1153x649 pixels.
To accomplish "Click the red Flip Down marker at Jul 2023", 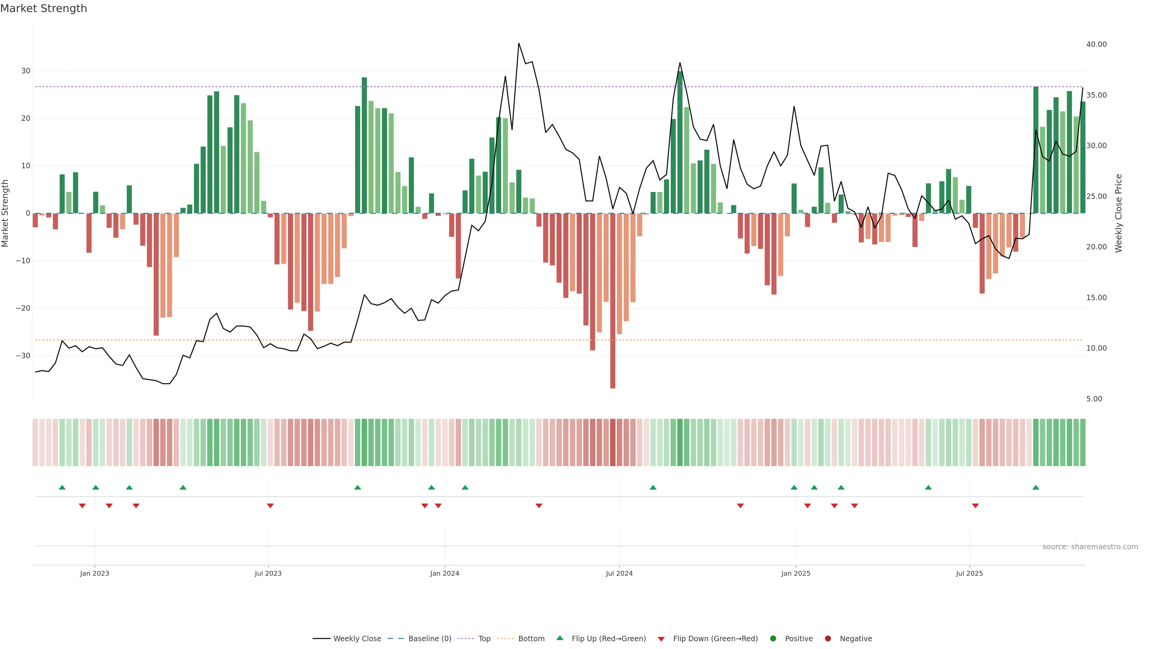I will pyautogui.click(x=270, y=506).
